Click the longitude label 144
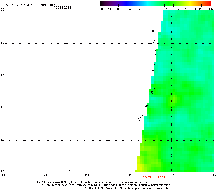The width and height of the screenshot is (216, 190). (x=129, y=175)
